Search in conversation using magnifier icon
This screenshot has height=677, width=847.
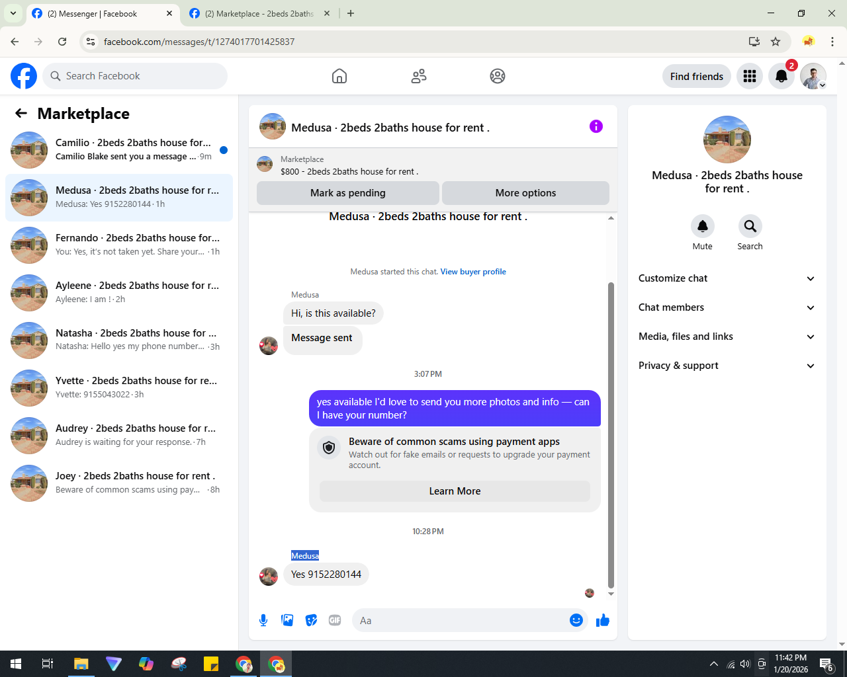click(750, 226)
